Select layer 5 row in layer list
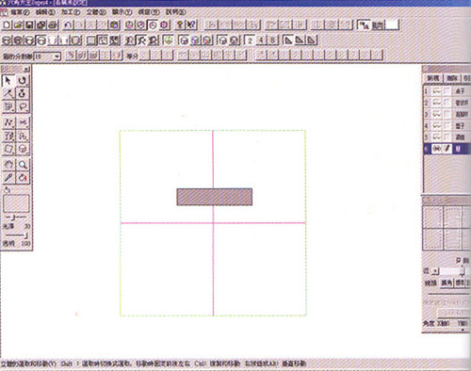 click(x=447, y=137)
